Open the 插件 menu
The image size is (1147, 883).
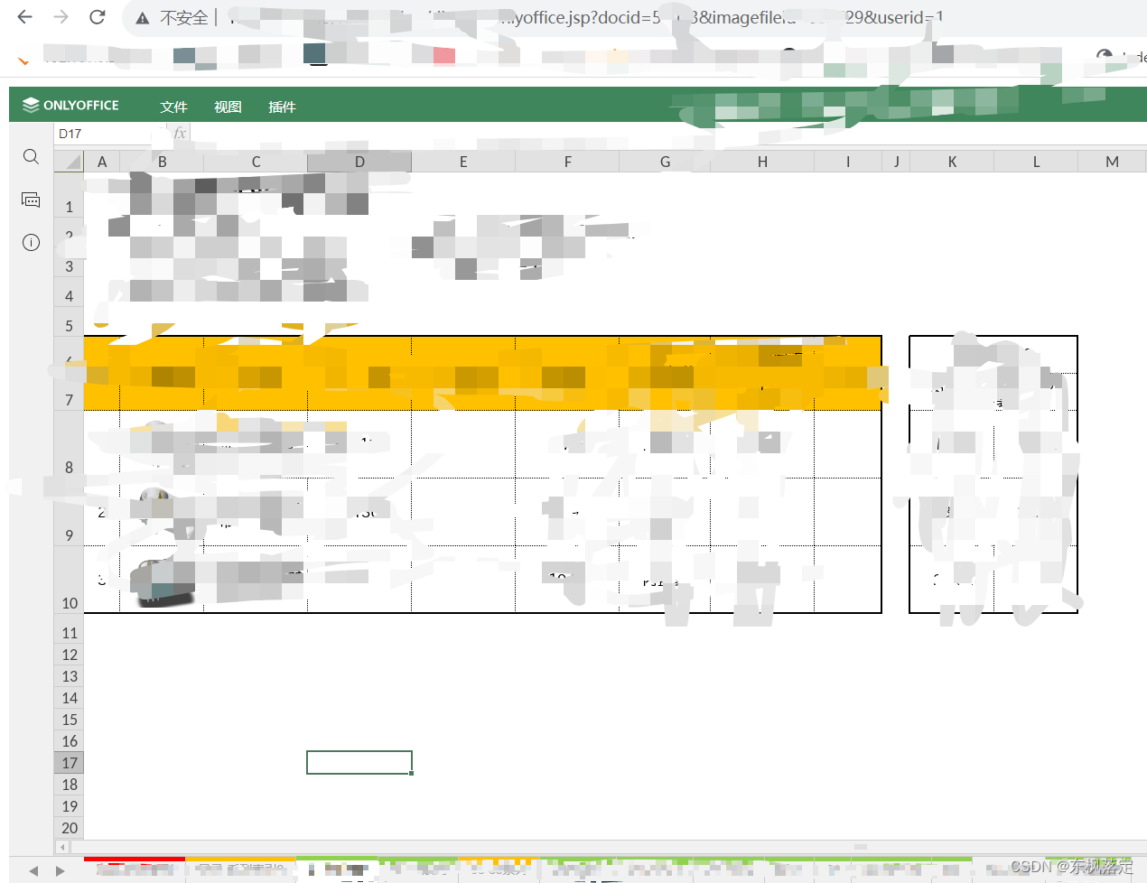[283, 107]
